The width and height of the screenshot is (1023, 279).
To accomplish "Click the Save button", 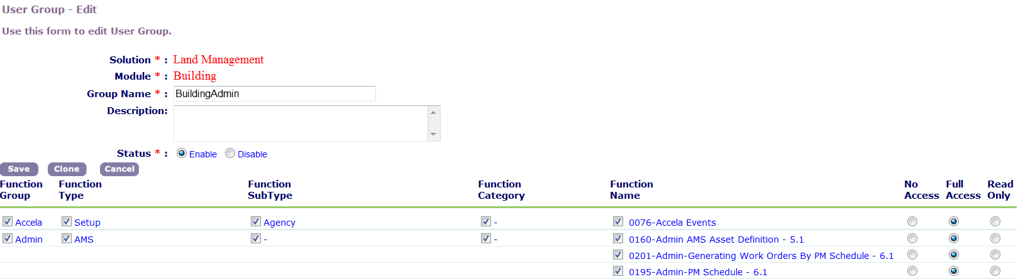I will click(19, 169).
